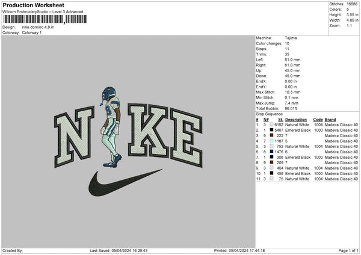Select the design name 'nike domino 4,8 in'

[39, 27]
